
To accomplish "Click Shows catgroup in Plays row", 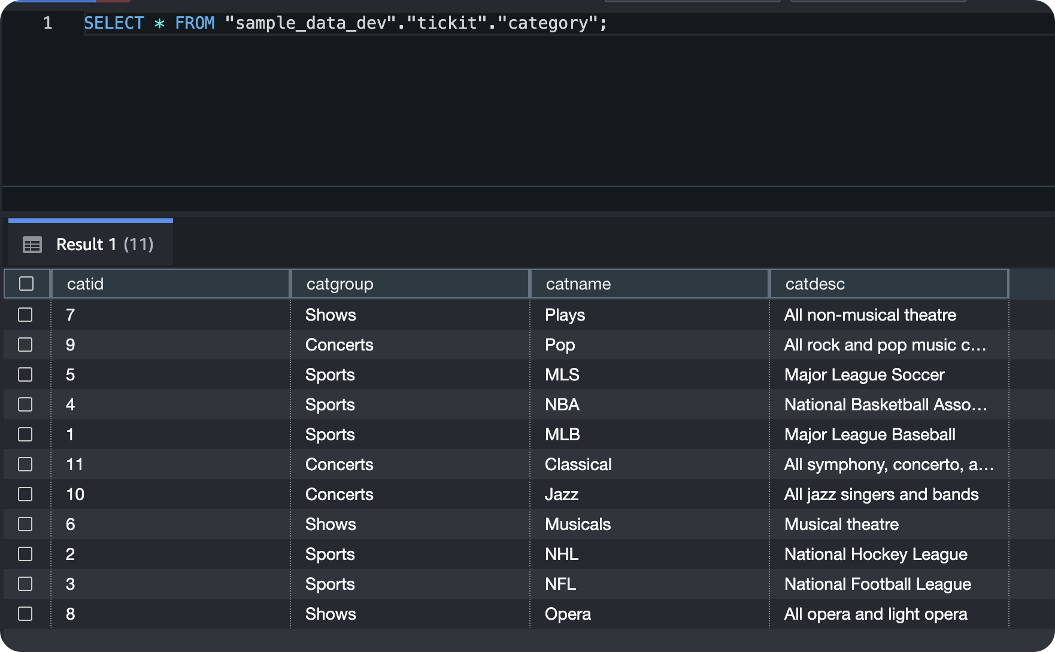I will point(410,315).
